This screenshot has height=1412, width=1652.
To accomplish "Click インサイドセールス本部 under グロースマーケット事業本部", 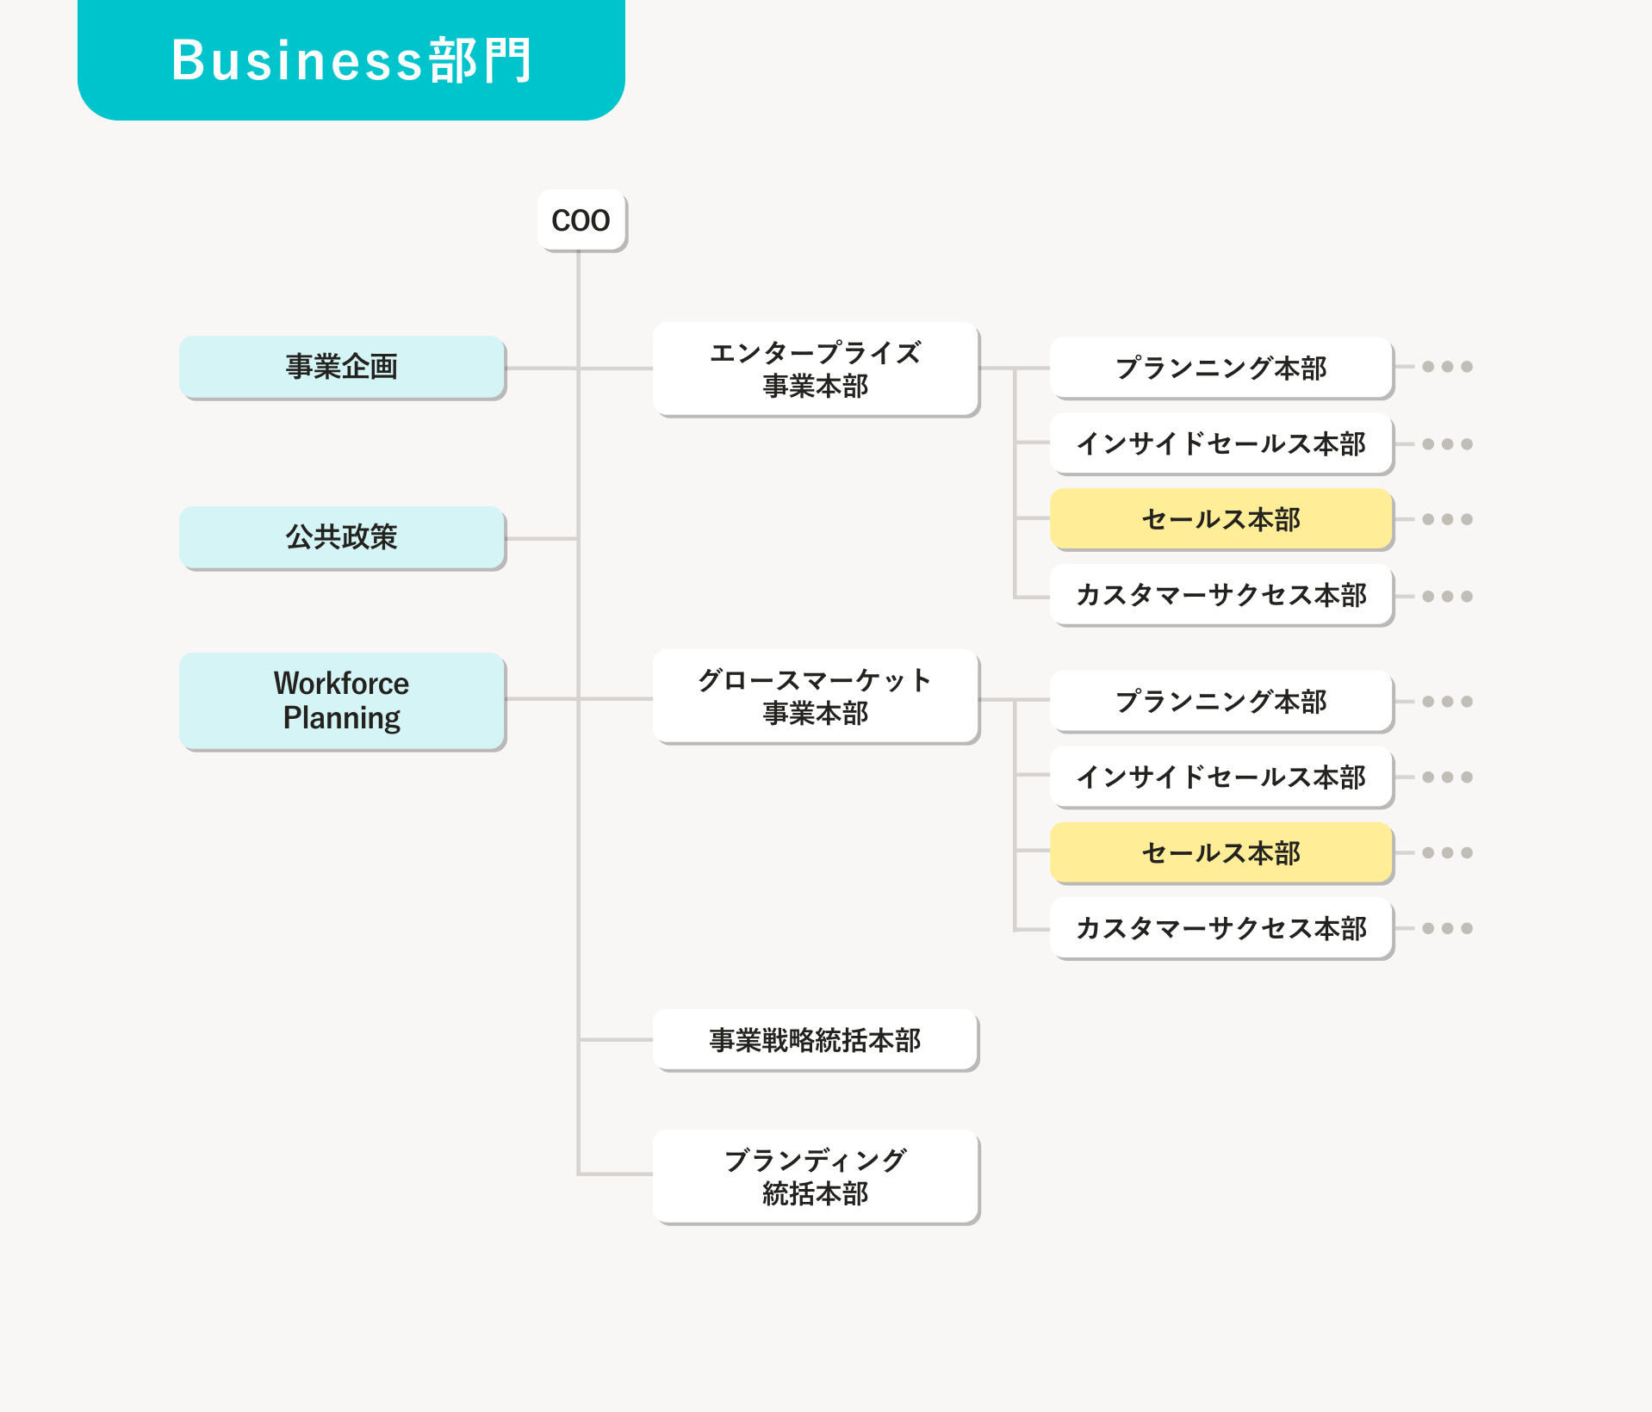I will click(x=1220, y=777).
